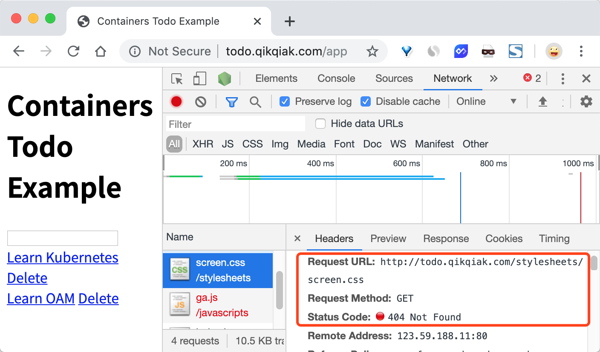Filter requests by Font
Viewport: 600px width, 352px height.
click(x=344, y=144)
